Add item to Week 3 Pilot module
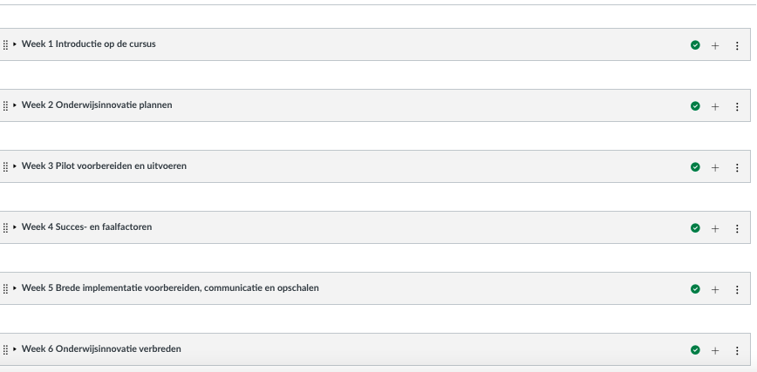 pyautogui.click(x=715, y=166)
